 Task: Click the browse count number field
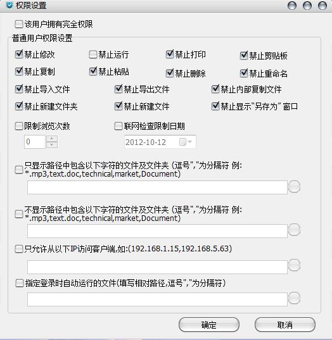tap(35, 142)
